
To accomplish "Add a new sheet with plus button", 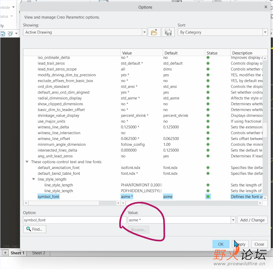I will coord(5,253).
